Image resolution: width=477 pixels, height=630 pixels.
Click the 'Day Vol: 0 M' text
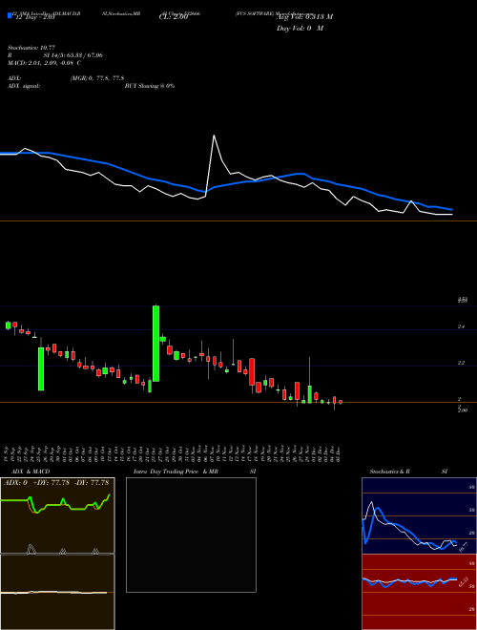300,29
